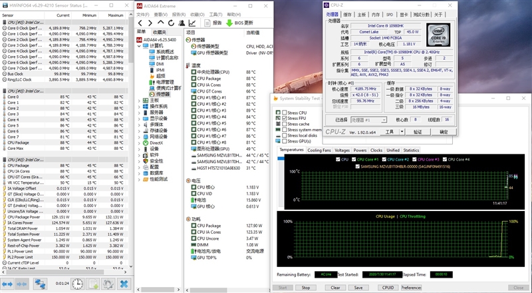The width and height of the screenshot is (532, 293).
Task: Click the AIDA64 报告 report button
Action: tap(213, 23)
